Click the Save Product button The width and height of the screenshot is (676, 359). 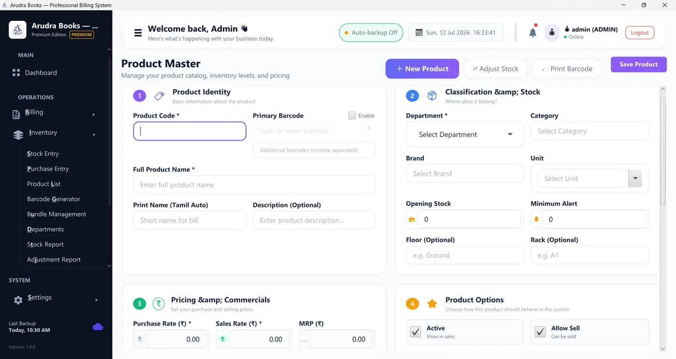638,64
